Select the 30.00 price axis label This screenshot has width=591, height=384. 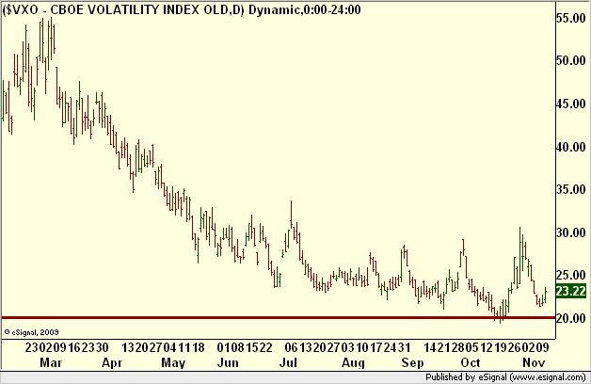point(571,232)
